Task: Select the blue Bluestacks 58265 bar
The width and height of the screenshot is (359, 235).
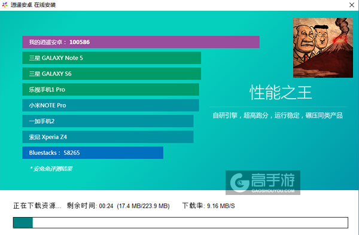Action: tap(93, 152)
